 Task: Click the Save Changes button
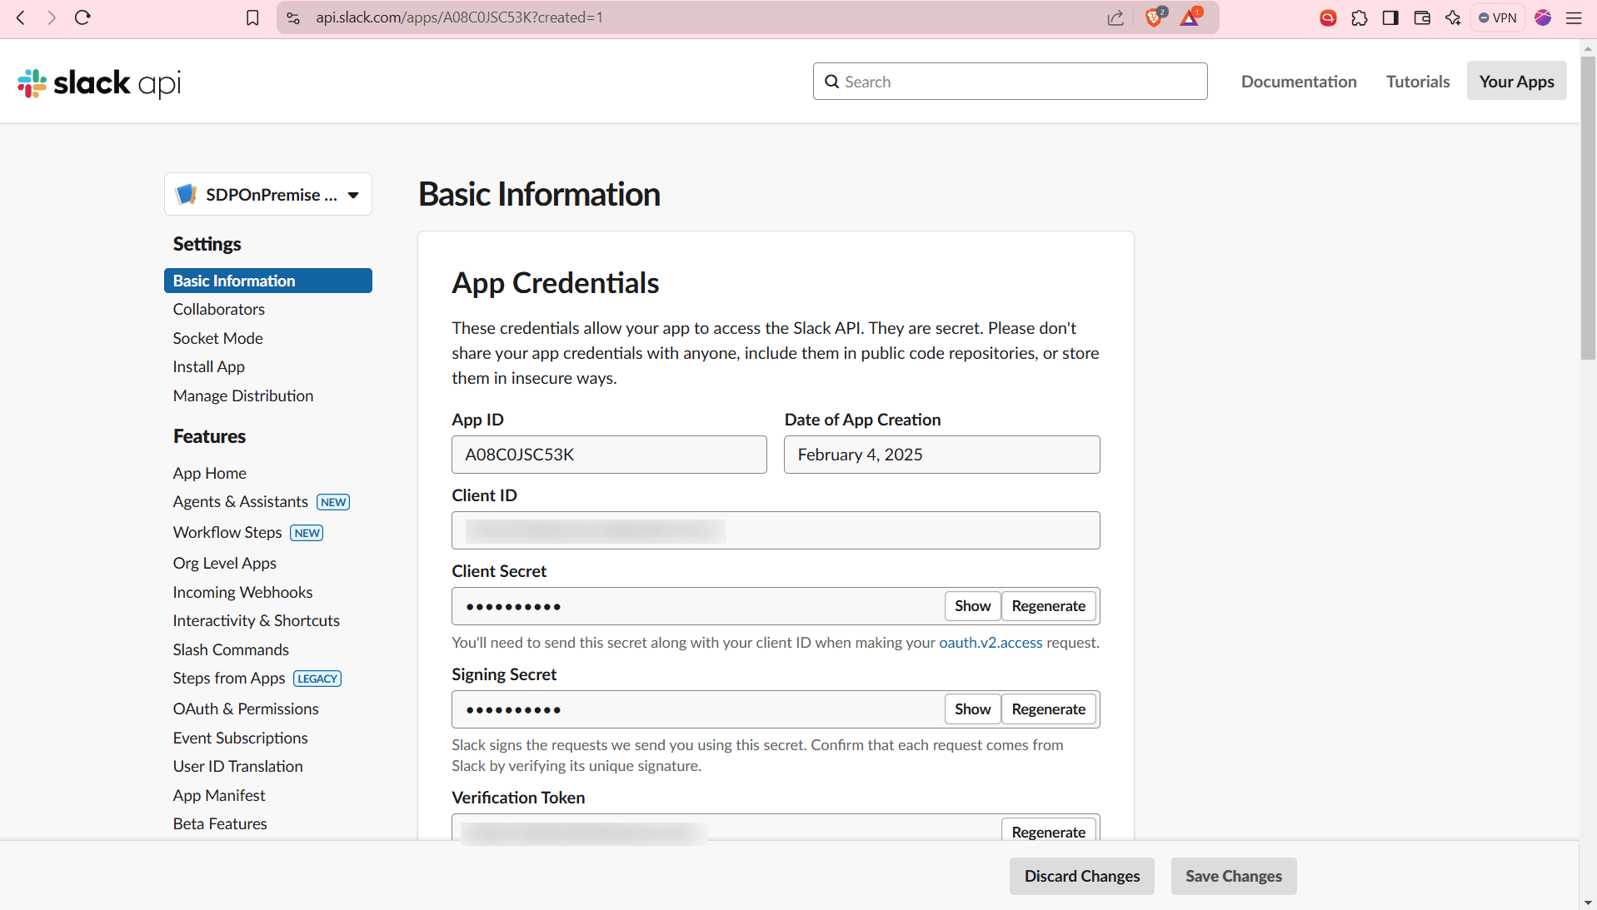(1233, 876)
